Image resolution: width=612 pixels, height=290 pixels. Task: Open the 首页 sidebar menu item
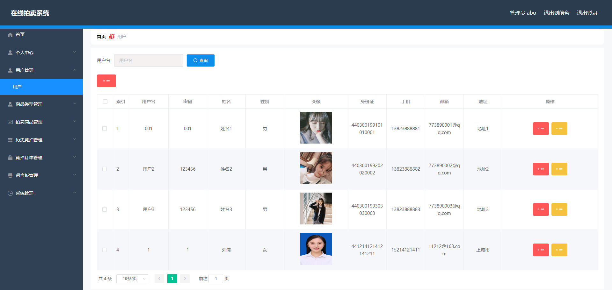(x=41, y=35)
